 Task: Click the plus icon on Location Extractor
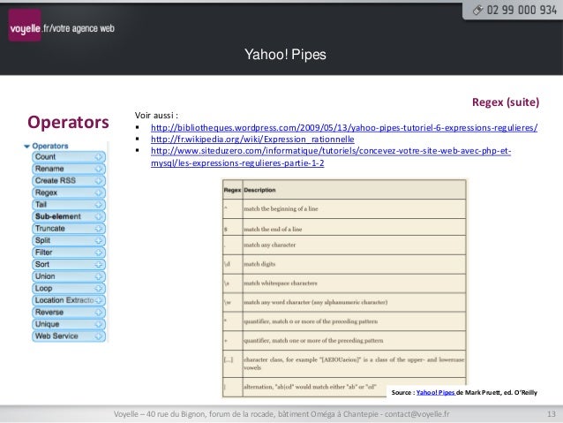(x=99, y=300)
